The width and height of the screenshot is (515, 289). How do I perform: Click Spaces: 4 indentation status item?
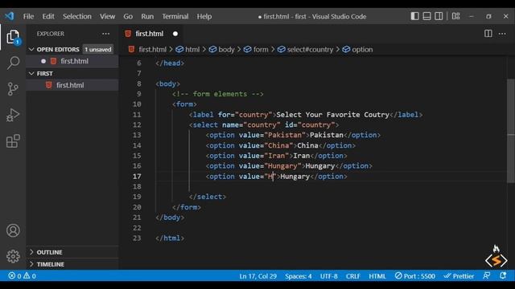point(299,276)
